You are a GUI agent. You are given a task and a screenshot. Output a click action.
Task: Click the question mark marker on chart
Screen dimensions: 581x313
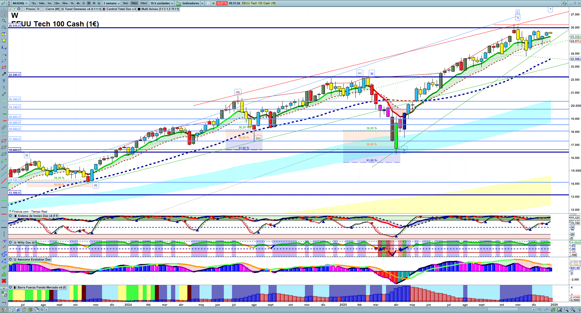point(550,9)
